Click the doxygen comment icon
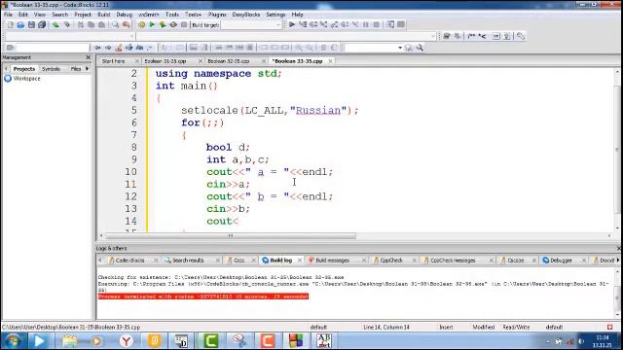 [x=471, y=36]
